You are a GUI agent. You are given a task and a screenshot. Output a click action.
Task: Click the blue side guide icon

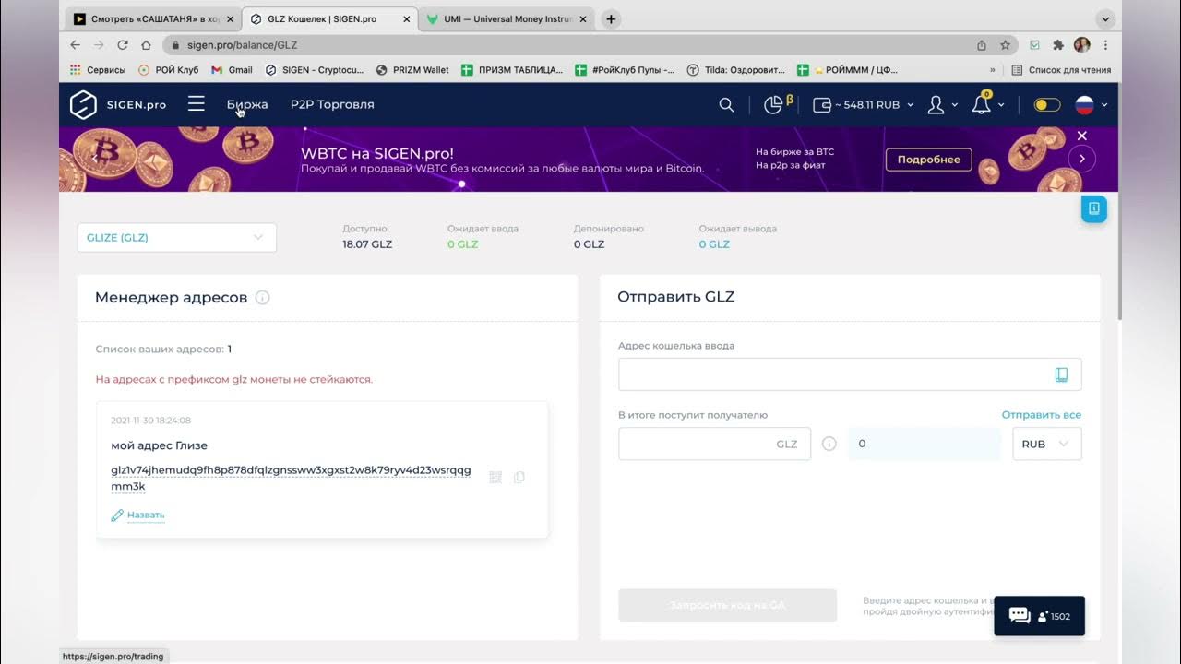coord(1094,208)
